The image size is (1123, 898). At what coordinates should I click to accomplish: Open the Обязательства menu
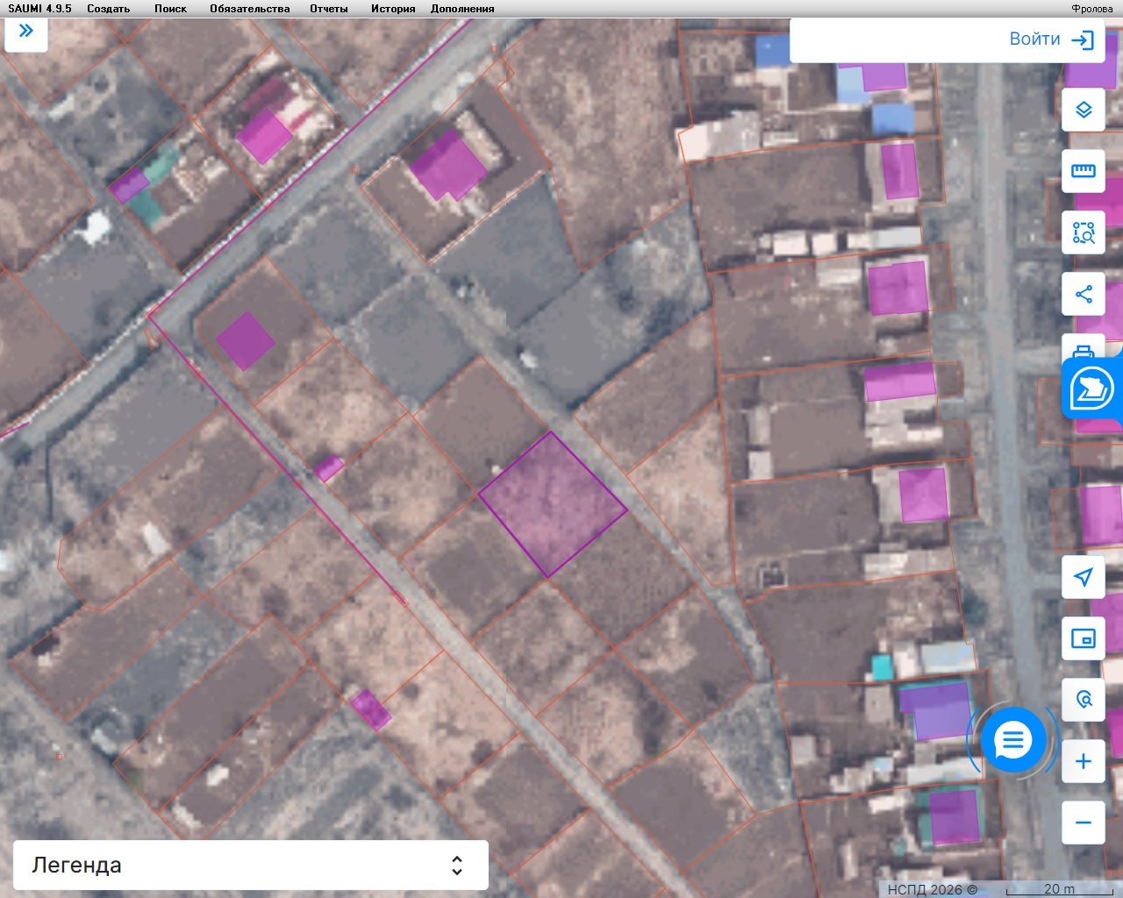tap(250, 9)
